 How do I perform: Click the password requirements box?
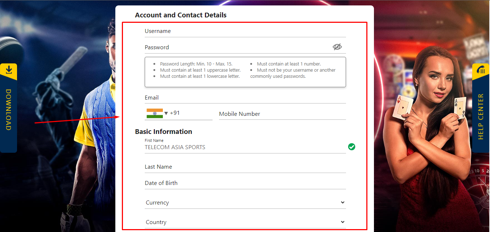[x=245, y=72]
